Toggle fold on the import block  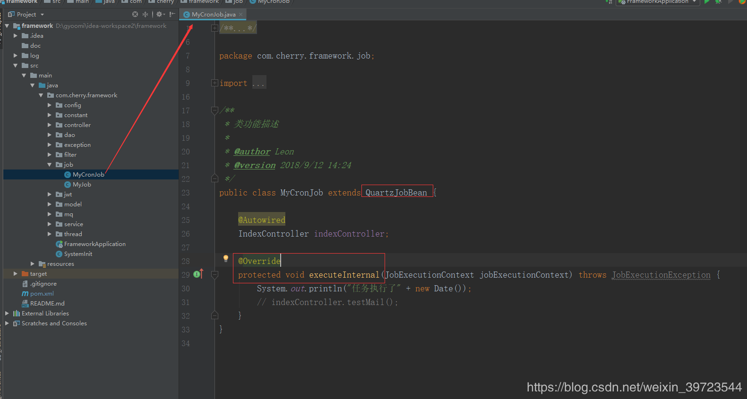(215, 83)
